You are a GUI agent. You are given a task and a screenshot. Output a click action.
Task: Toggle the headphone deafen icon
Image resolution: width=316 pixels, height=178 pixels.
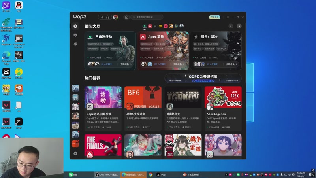tap(108, 17)
